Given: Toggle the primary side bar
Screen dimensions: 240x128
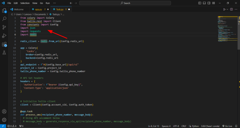Looking at the screenshot, I should [200, 3].
